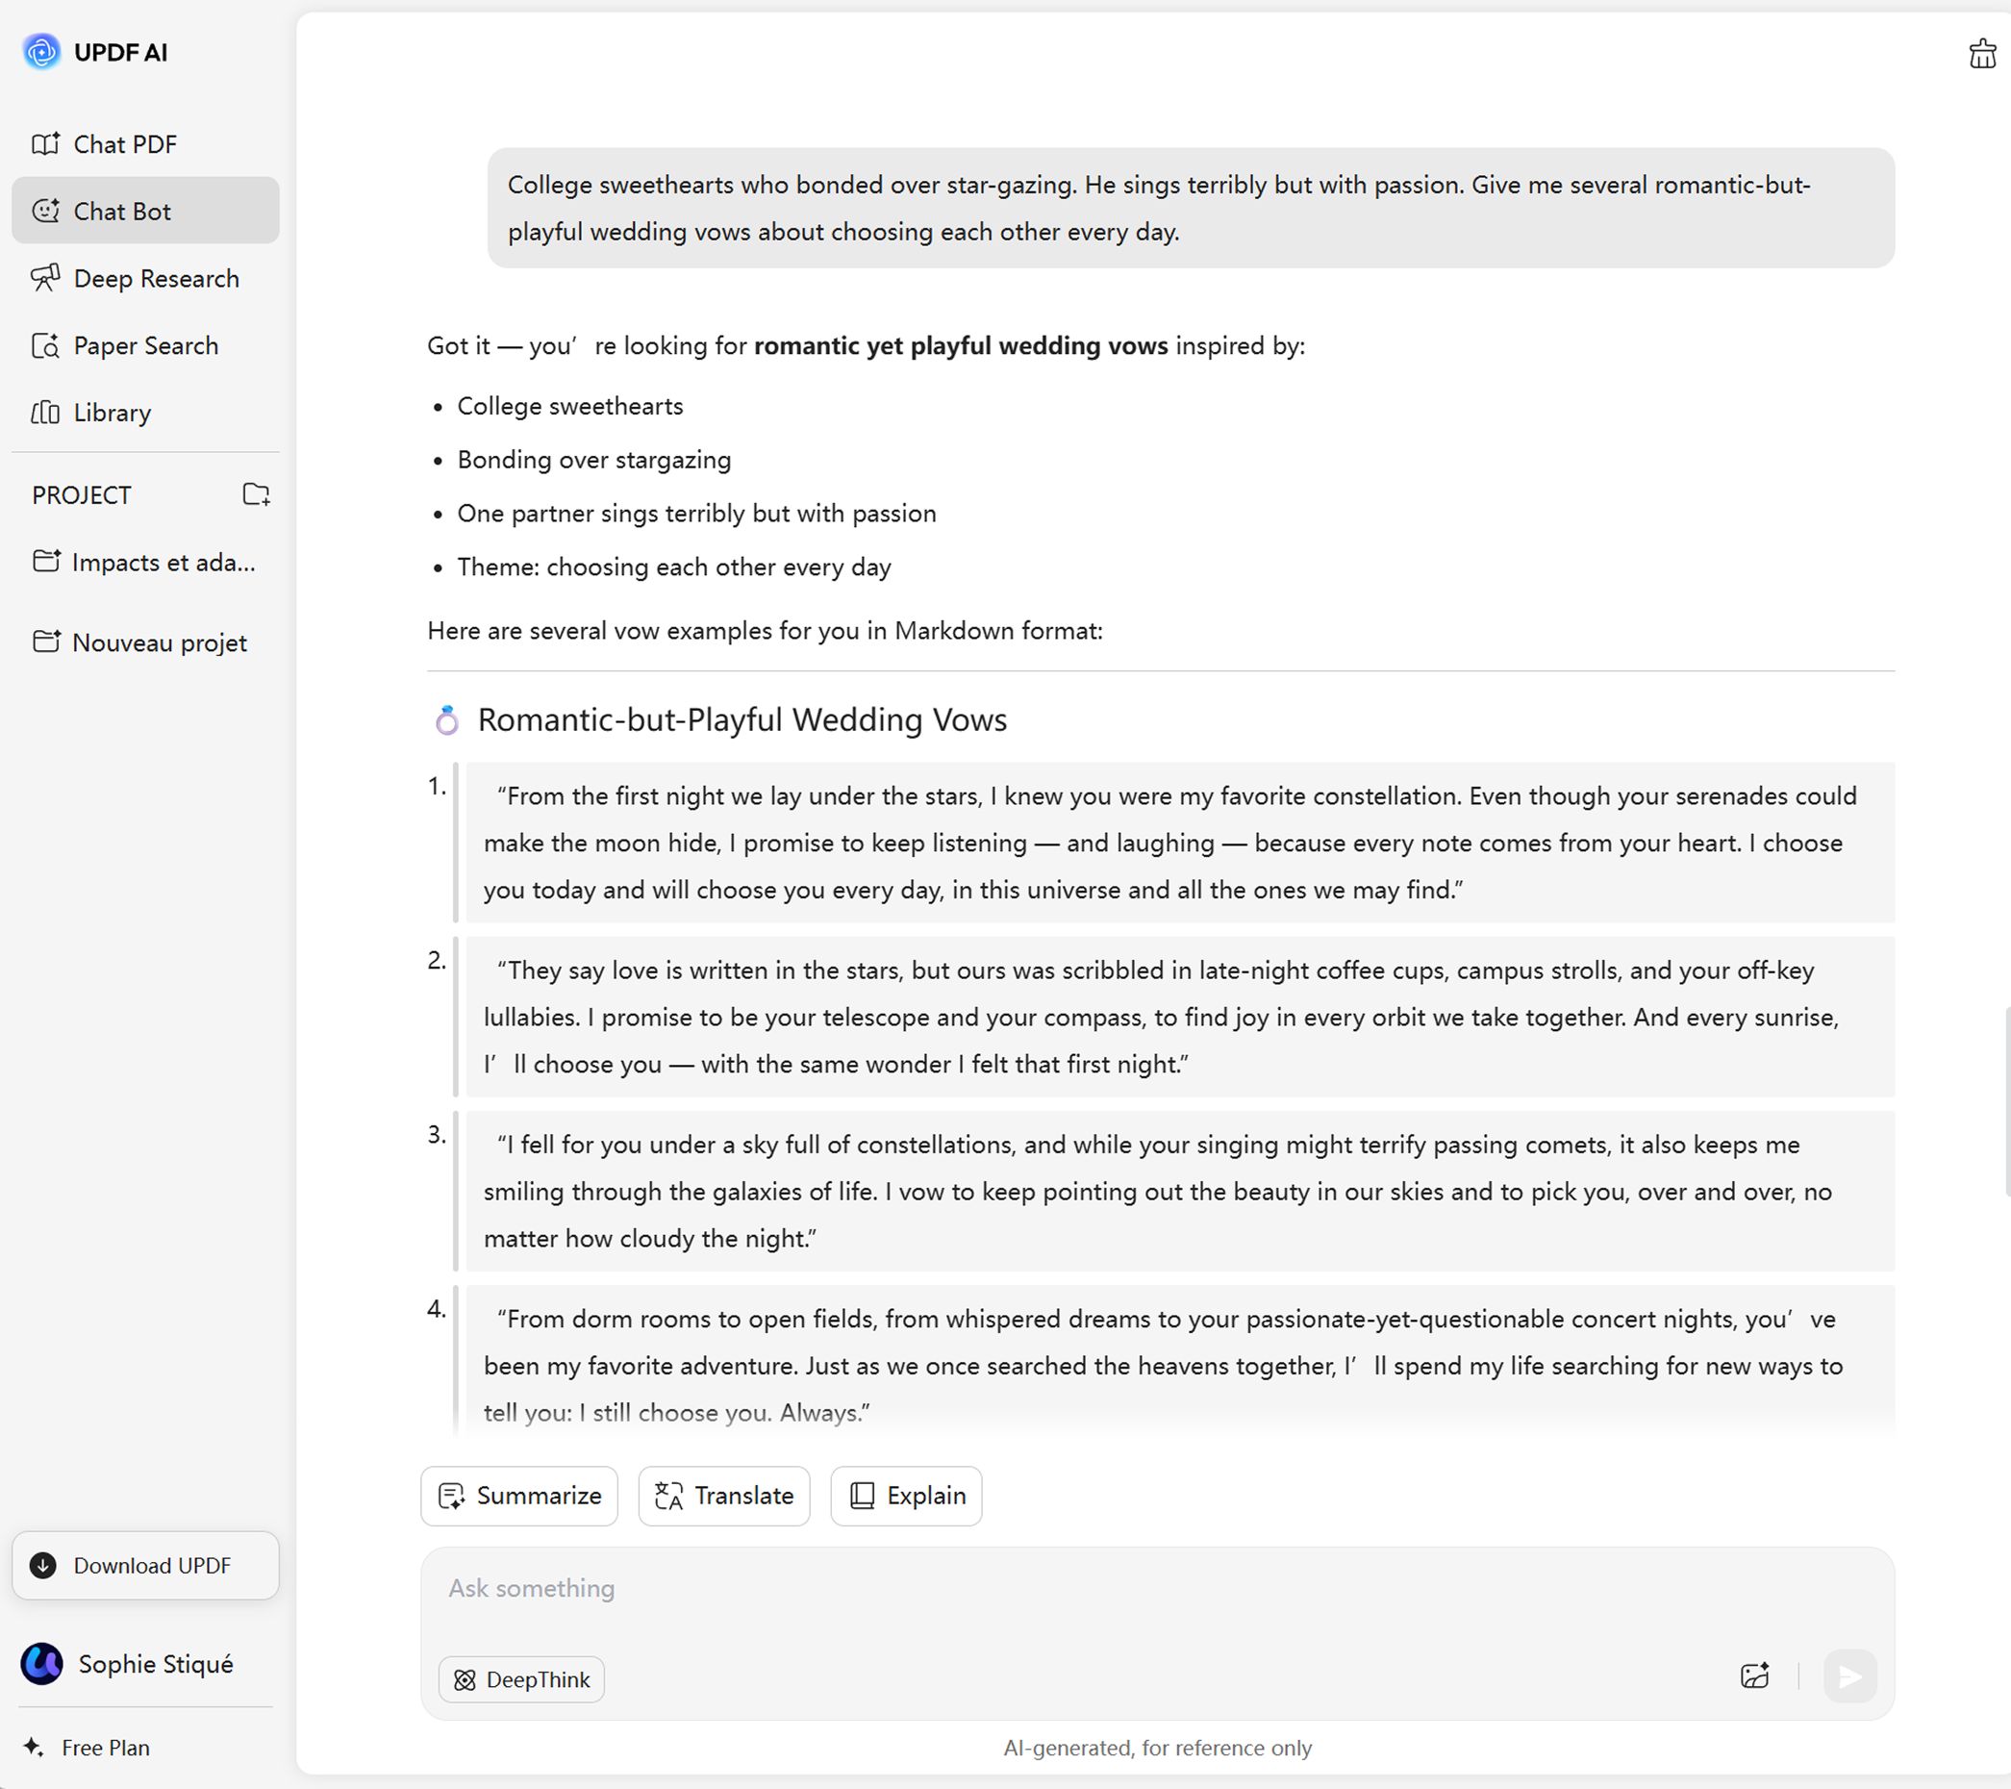2011x1789 pixels.
Task: Switch to Deep Research
Action: pos(156,279)
